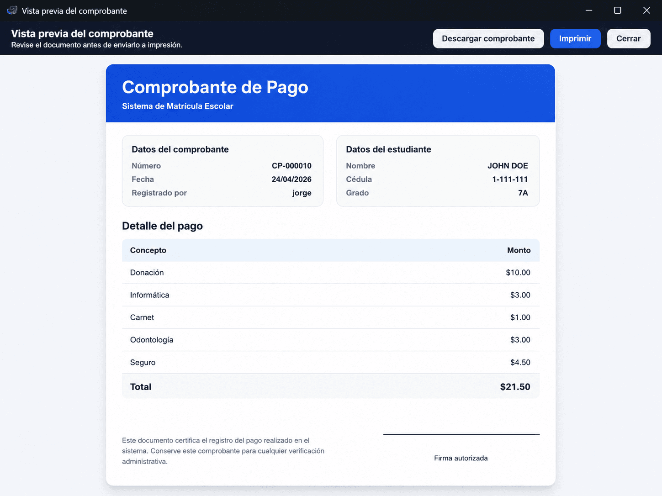Click the Detalle del pago heading
This screenshot has height=496, width=662.
point(162,226)
